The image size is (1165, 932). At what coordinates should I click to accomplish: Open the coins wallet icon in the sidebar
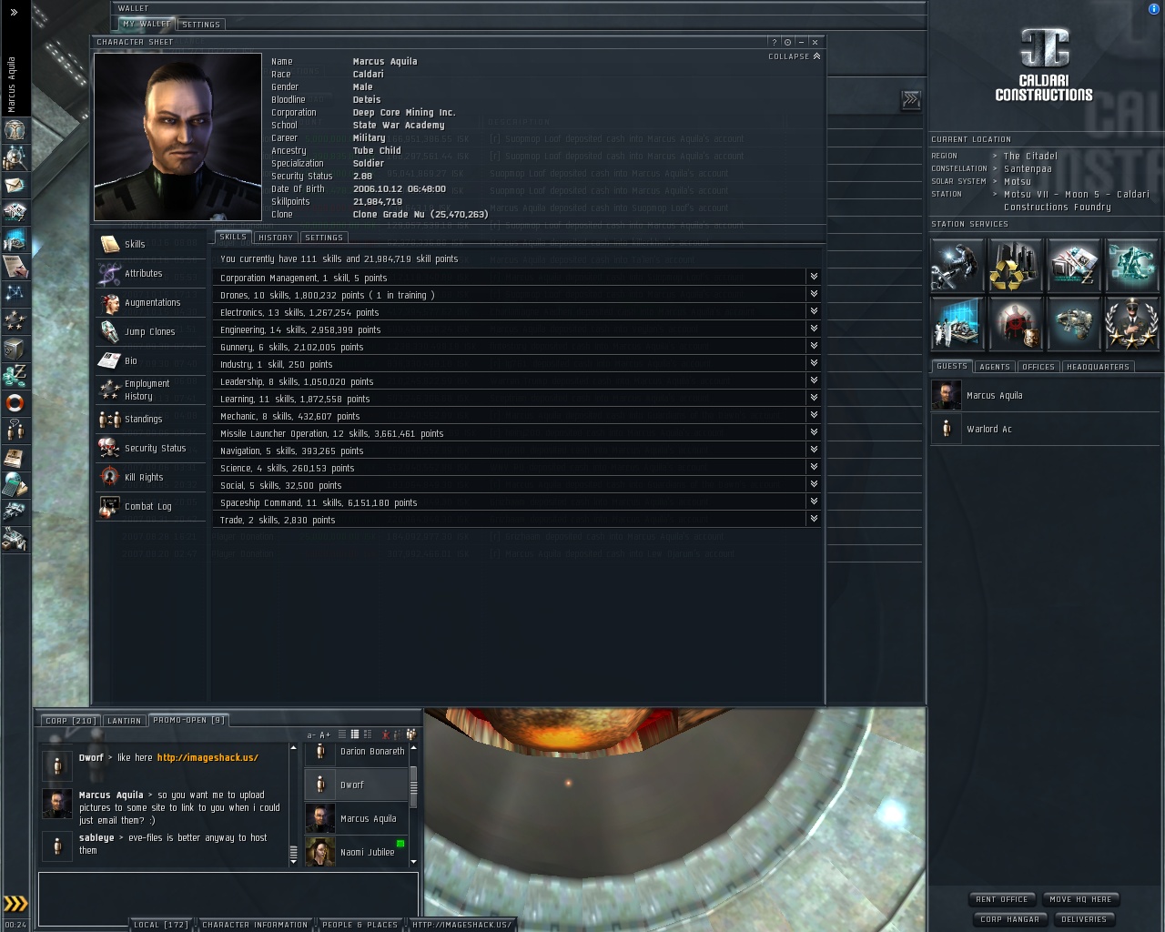point(15,375)
